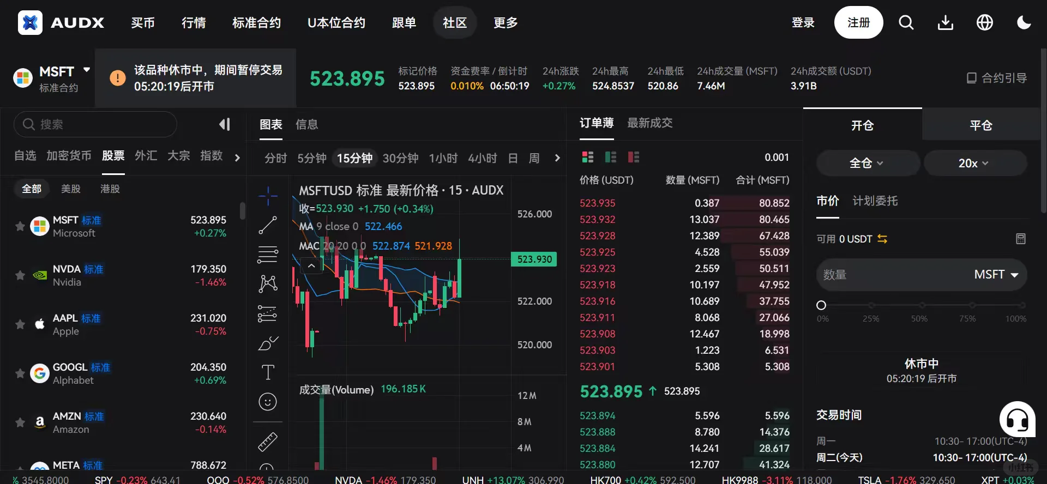1047x484 pixels.
Task: Click the AUDX logo
Action: click(61, 22)
